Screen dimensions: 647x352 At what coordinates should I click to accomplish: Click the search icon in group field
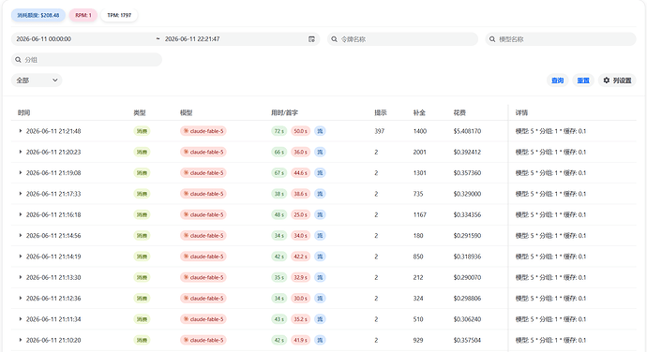click(x=18, y=60)
